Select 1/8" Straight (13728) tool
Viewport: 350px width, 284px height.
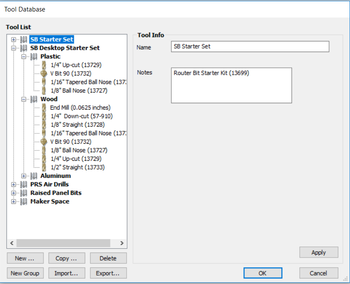click(x=78, y=125)
